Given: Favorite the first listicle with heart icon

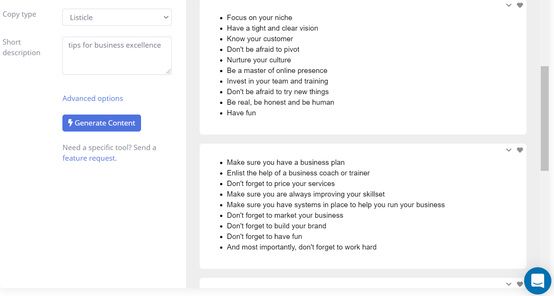Looking at the screenshot, I should 520,5.
